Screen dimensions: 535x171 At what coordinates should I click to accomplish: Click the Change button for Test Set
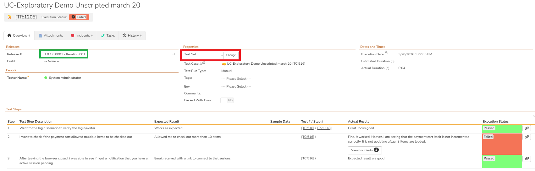231,55
